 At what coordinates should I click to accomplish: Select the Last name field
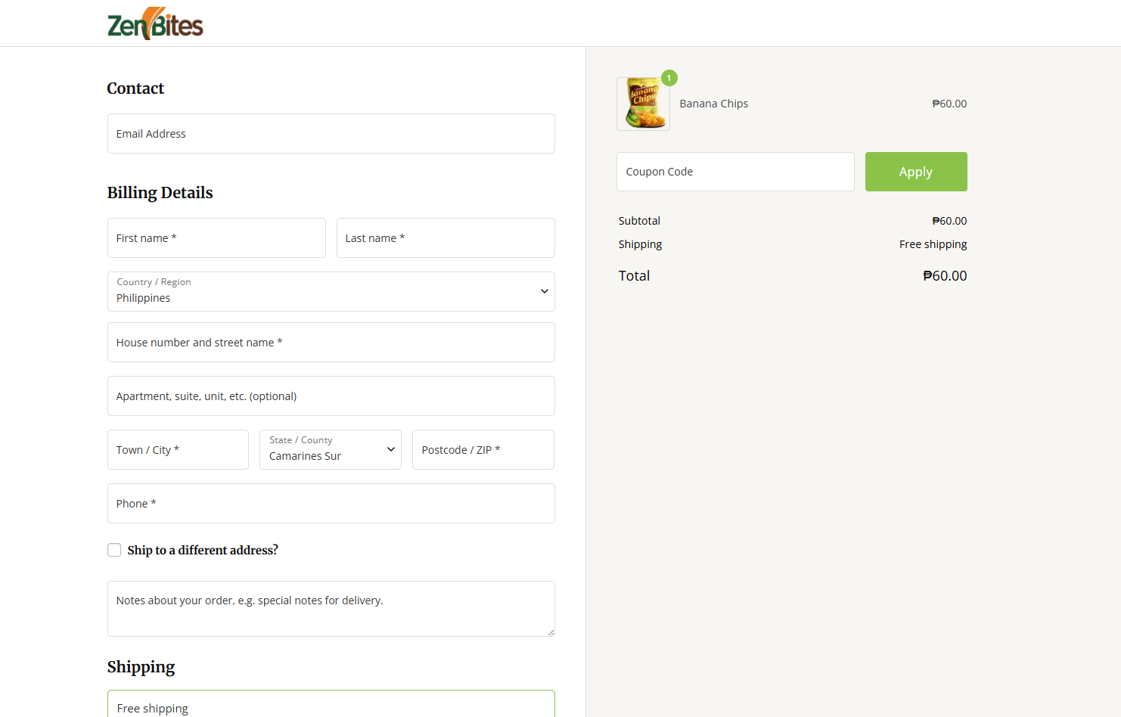(446, 237)
